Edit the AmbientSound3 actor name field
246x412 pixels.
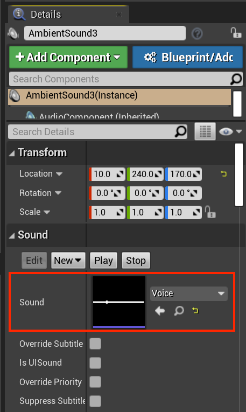(x=105, y=33)
